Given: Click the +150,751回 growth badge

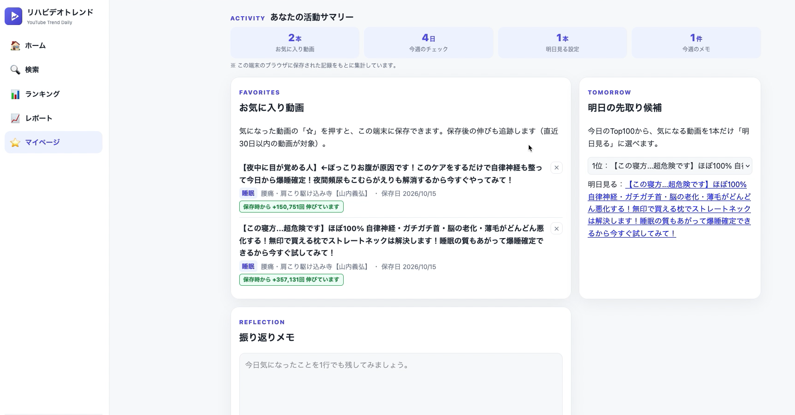Looking at the screenshot, I should (x=291, y=207).
